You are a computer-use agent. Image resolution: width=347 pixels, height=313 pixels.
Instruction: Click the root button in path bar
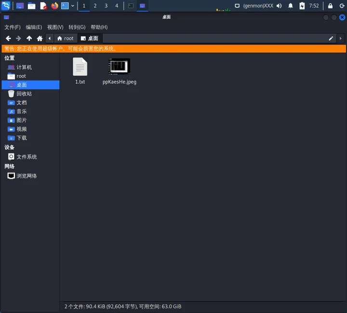(65, 39)
